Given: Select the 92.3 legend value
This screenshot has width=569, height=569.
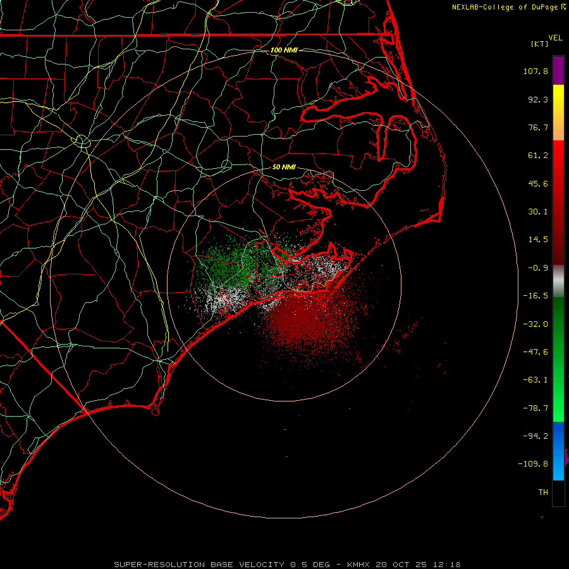Looking at the screenshot, I should point(538,99).
